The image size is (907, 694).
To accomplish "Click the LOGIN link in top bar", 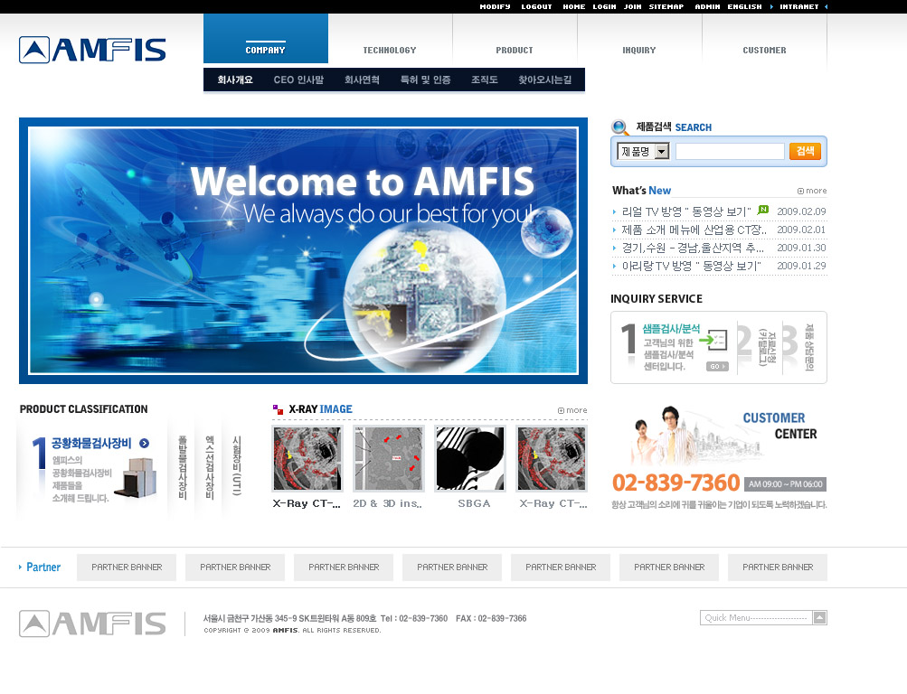I will (x=604, y=6).
